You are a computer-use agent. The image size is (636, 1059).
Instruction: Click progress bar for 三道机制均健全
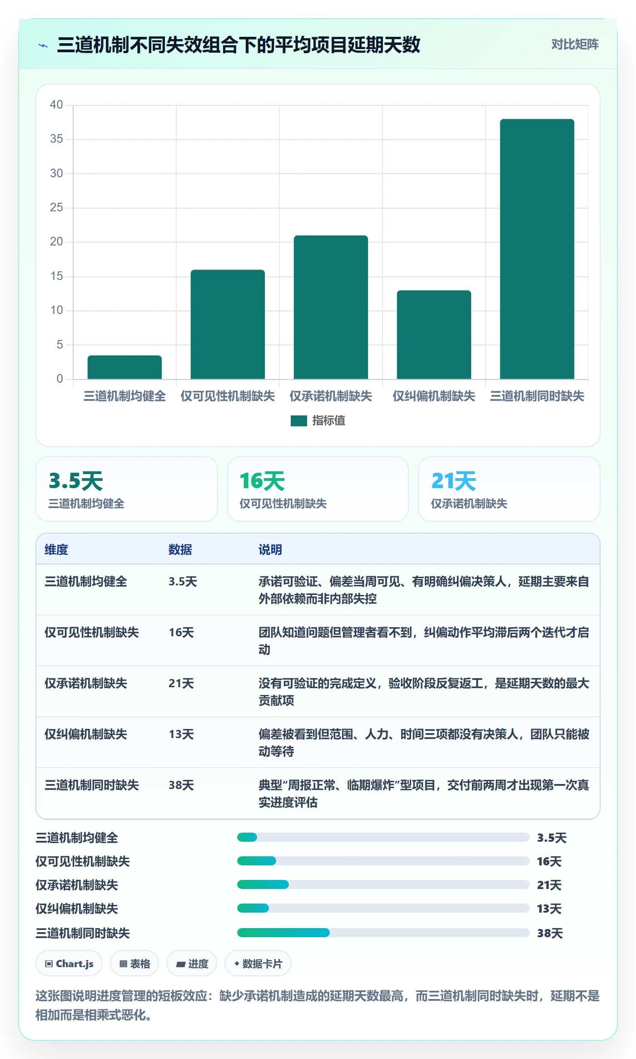point(383,837)
